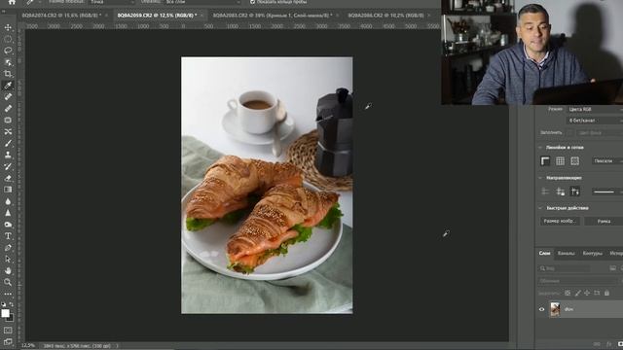Select the Brush tool
Viewport: 623px width, 350px height.
[8, 143]
